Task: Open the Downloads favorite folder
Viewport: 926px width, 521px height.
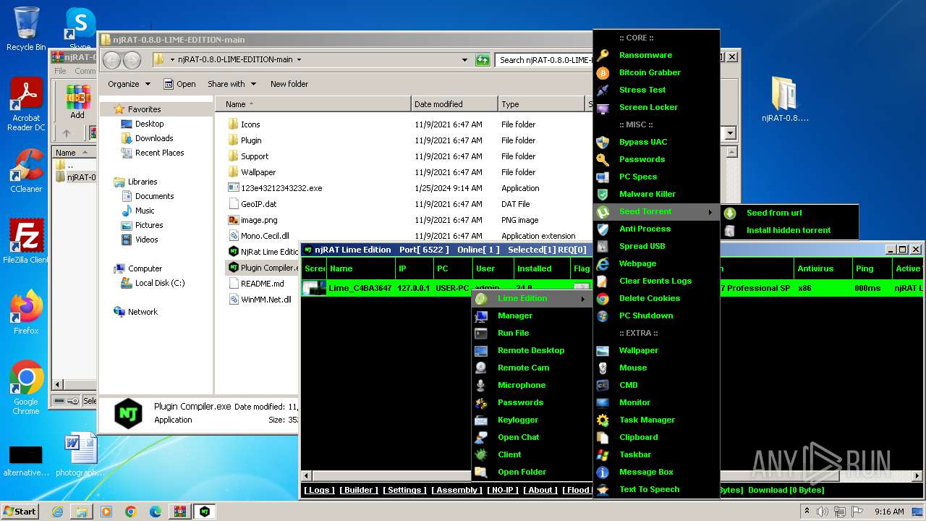Action: pos(153,138)
